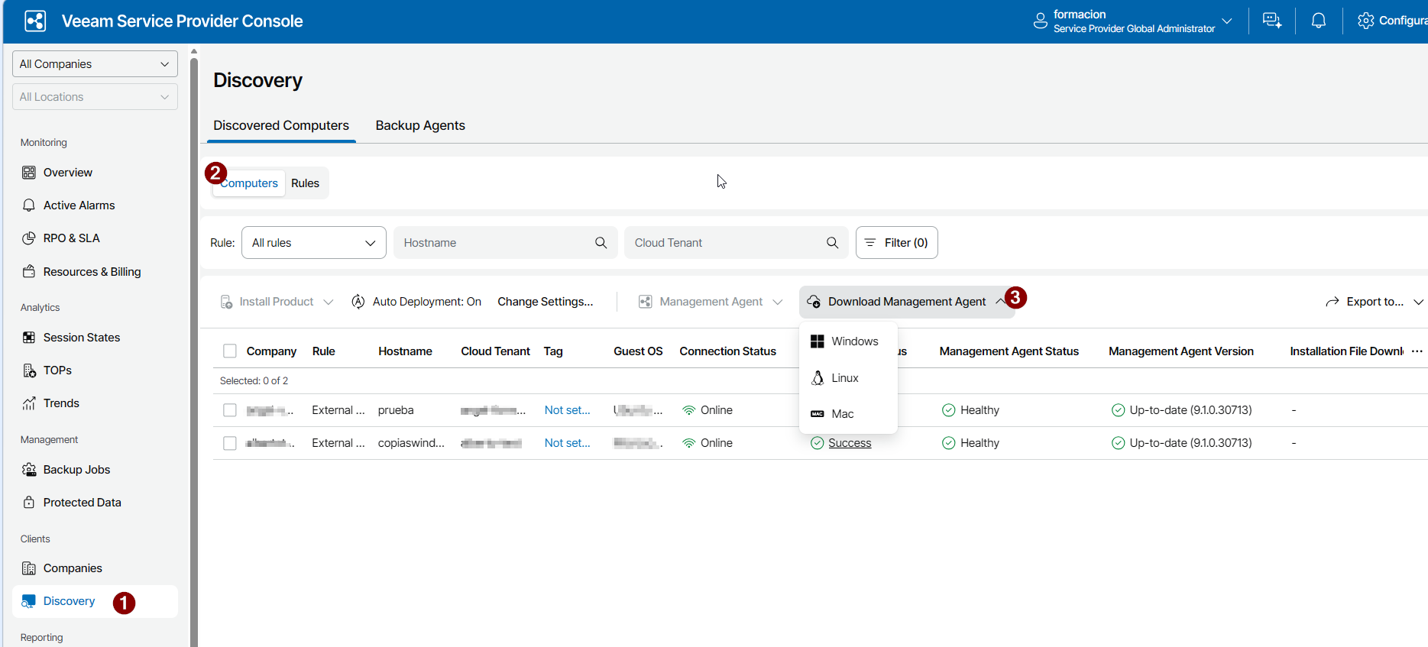Choose Mac from the download menu
The image size is (1428, 647).
tap(848, 414)
